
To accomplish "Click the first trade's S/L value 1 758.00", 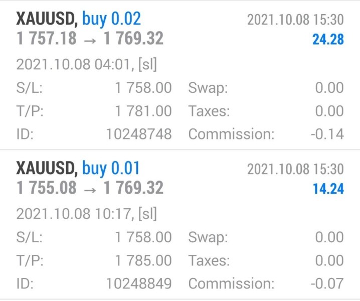I will (x=143, y=88).
